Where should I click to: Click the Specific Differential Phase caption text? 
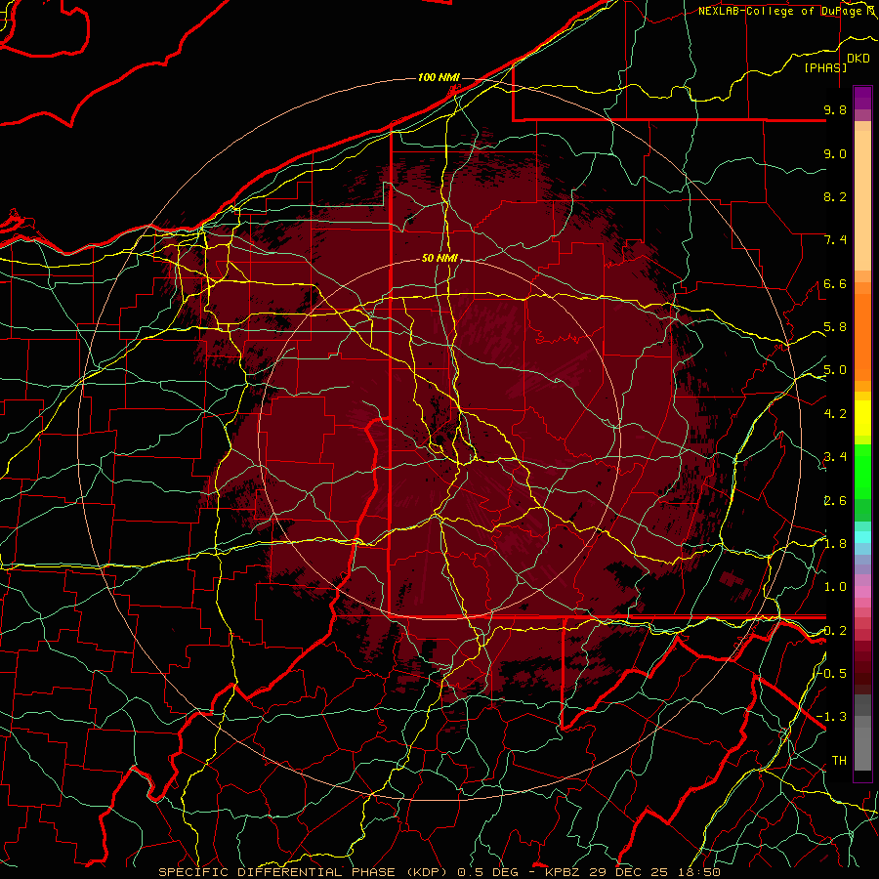tap(440, 872)
